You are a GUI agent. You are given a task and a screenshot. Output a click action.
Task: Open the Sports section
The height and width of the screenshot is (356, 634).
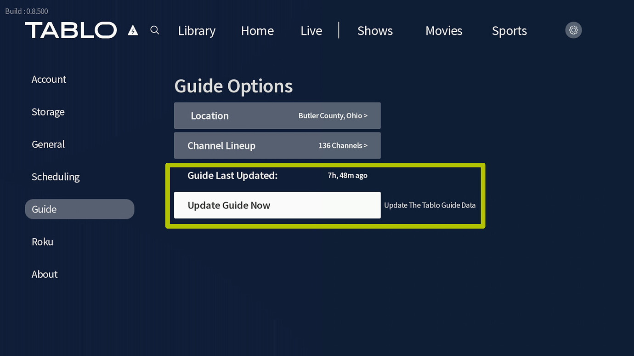[x=509, y=30]
